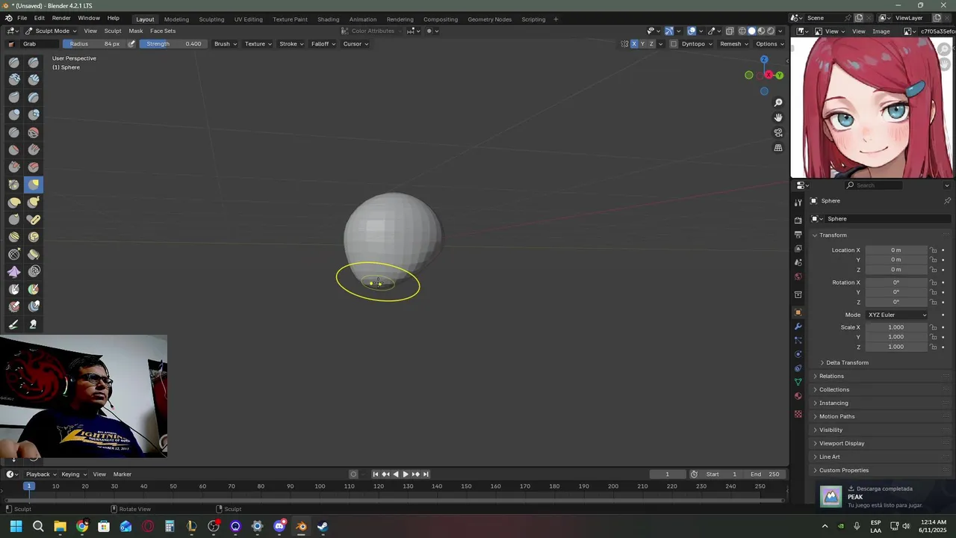Open the Collection properties tab
The image size is (956, 538).
(798, 294)
